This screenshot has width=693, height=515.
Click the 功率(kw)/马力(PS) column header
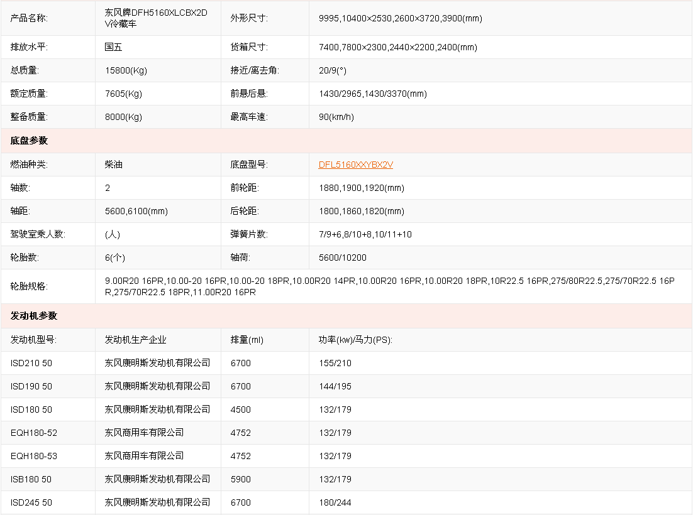pos(355,340)
